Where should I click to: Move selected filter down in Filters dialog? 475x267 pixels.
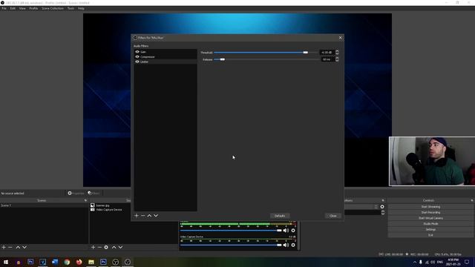point(156,216)
